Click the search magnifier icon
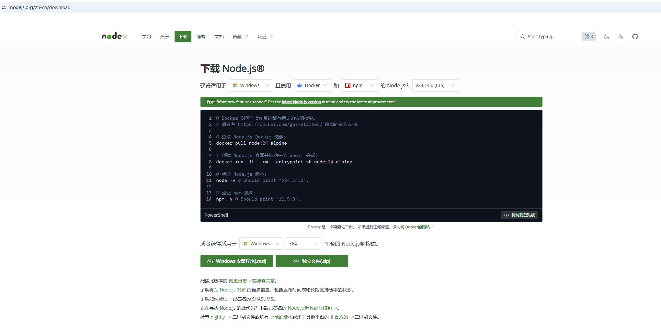This screenshot has width=661, height=329. pos(522,37)
